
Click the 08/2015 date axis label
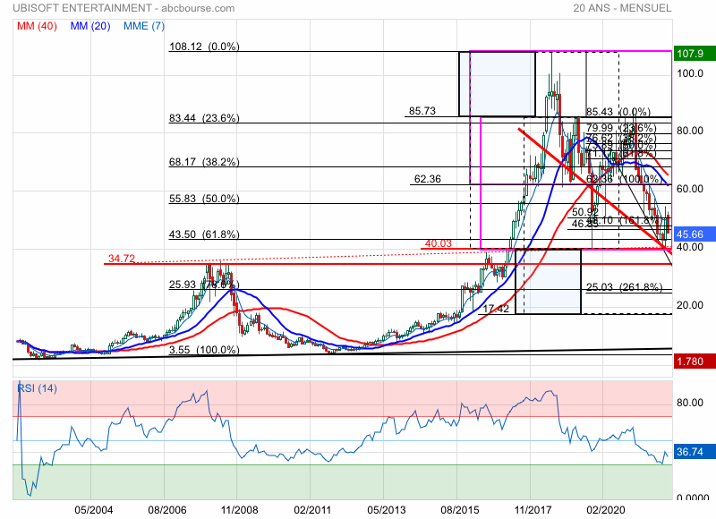click(x=460, y=509)
